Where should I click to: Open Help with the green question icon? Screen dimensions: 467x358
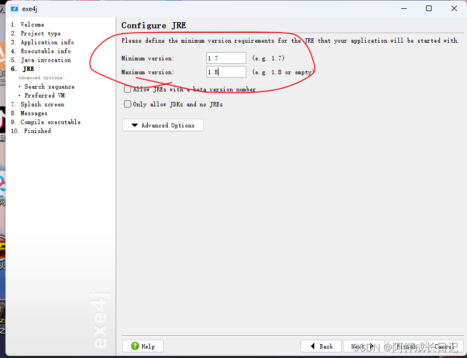(x=143, y=346)
